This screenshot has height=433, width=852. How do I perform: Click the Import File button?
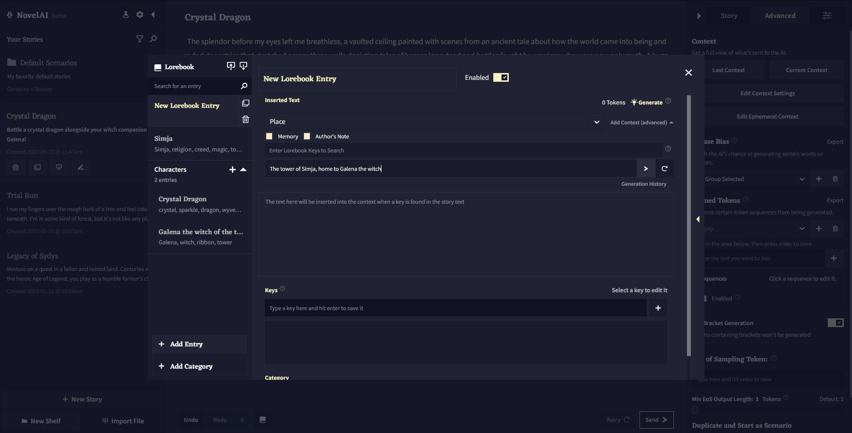[123, 421]
